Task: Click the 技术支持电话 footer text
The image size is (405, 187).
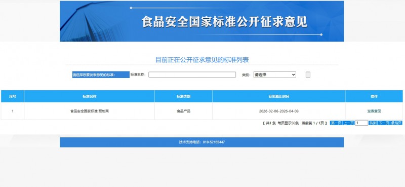Action: pos(201,142)
